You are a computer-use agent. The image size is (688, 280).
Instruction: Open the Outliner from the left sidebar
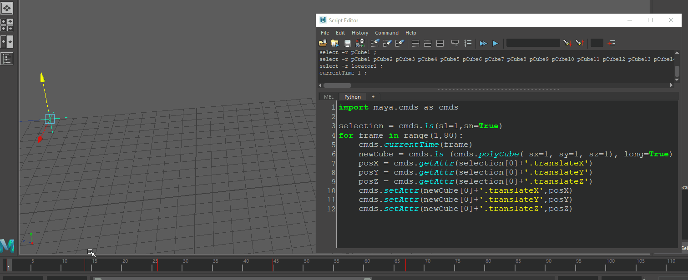pyautogui.click(x=6, y=58)
